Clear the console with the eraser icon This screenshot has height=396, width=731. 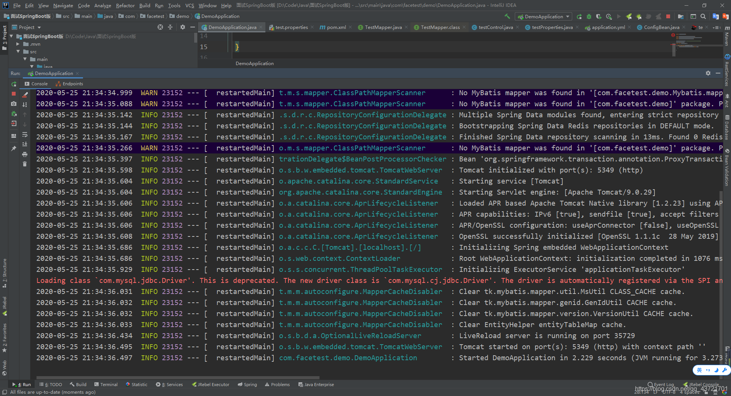tap(25, 94)
